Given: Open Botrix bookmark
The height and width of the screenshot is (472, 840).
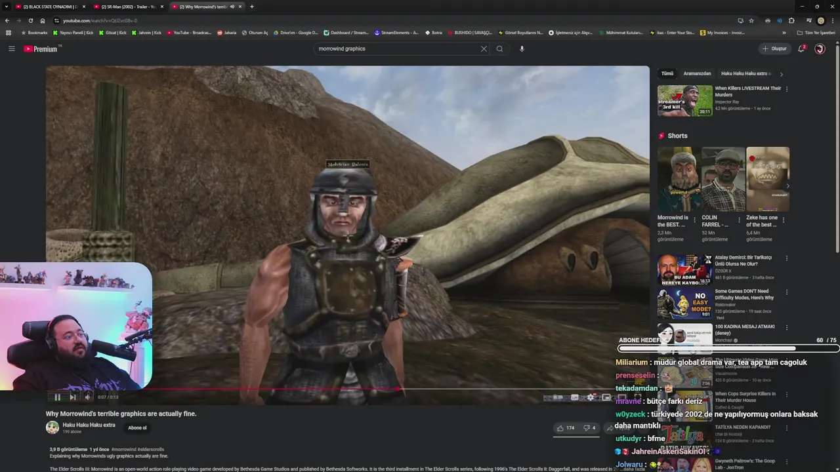Looking at the screenshot, I should [433, 32].
